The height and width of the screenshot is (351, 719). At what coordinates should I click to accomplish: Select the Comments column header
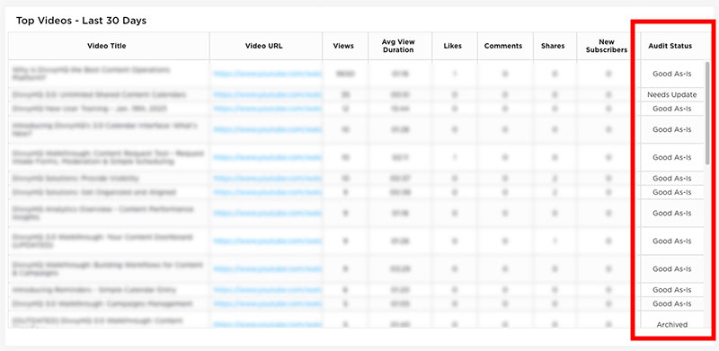pyautogui.click(x=503, y=46)
